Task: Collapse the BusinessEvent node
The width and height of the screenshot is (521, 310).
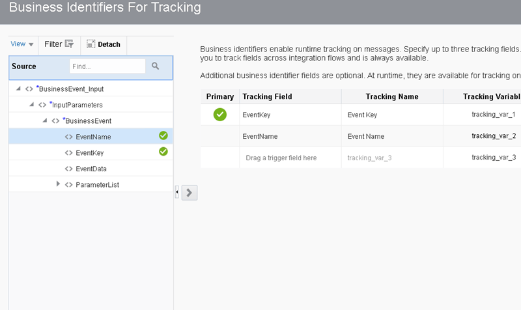Action: tap(45, 120)
